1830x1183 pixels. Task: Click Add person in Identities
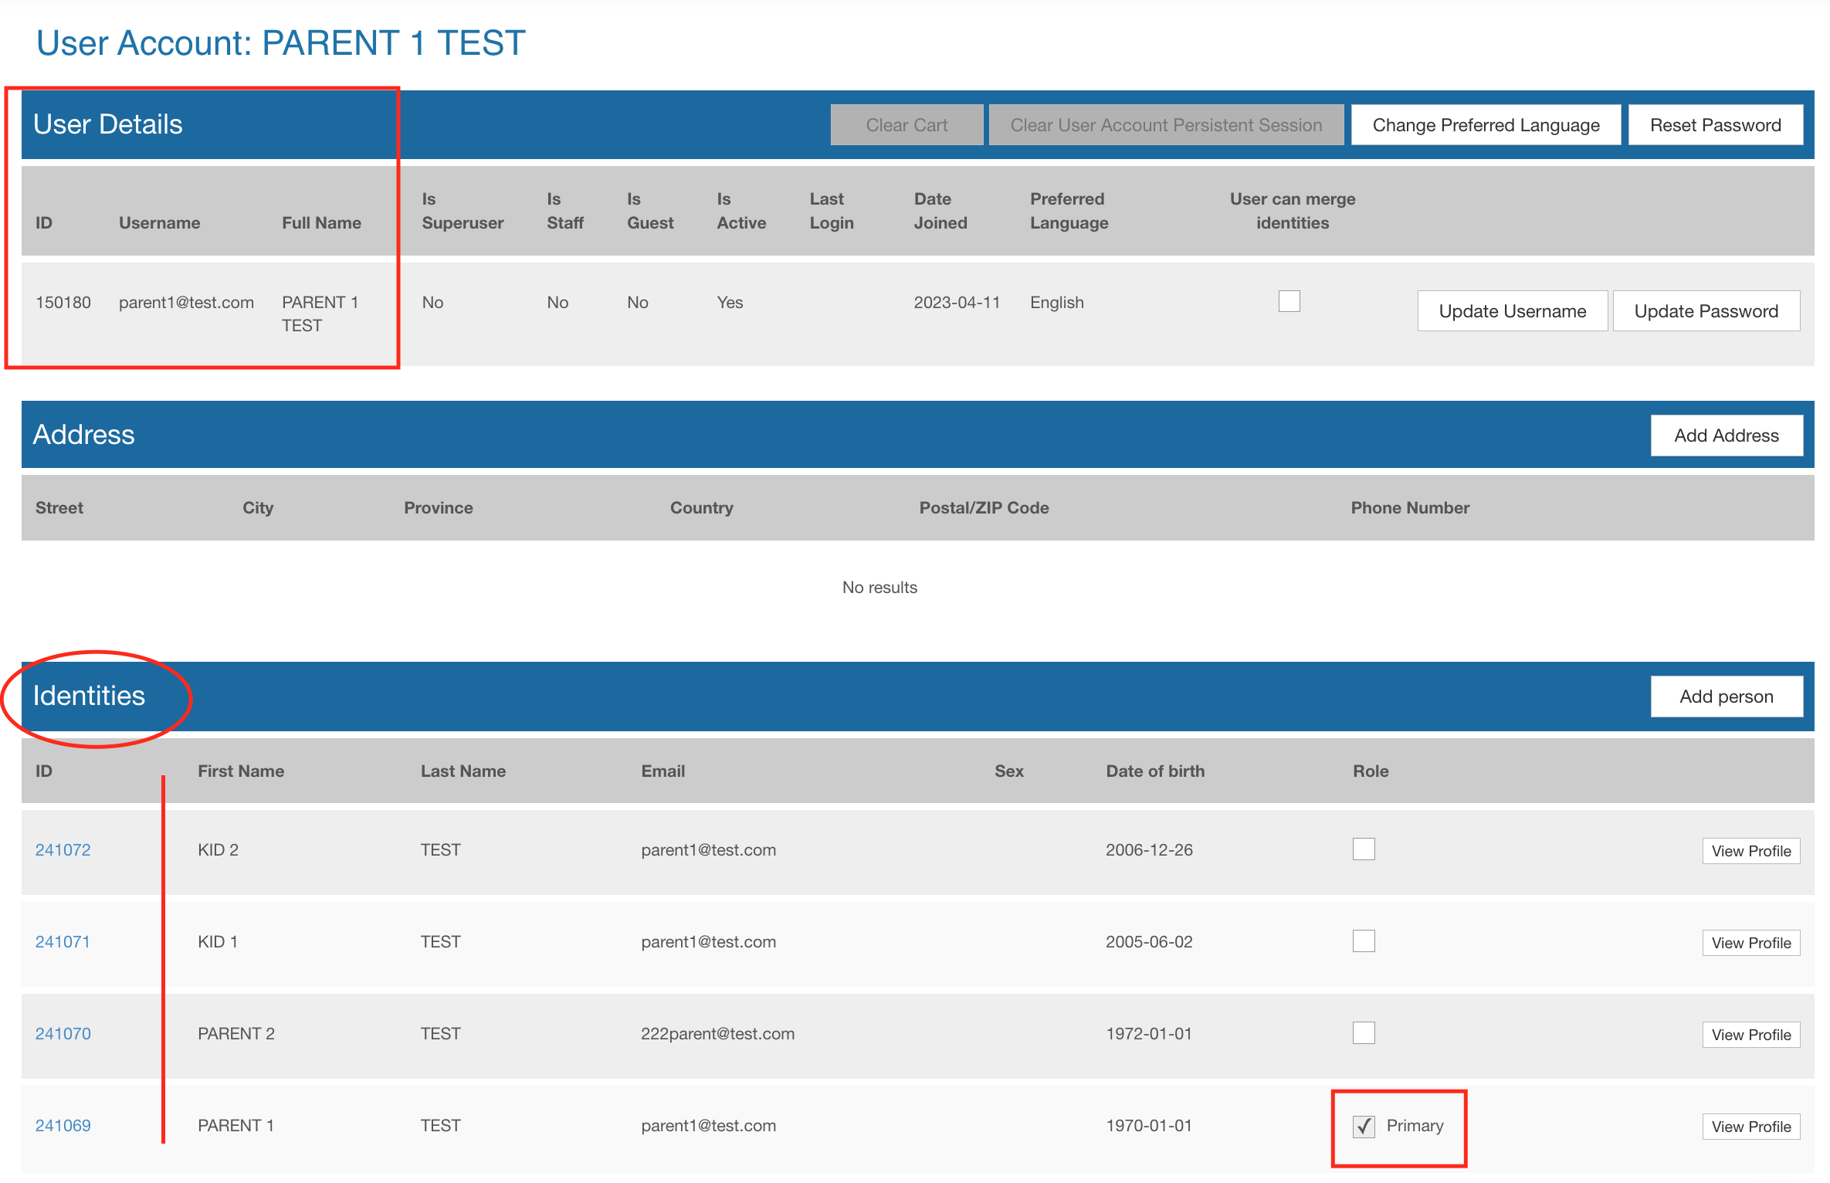(x=1726, y=697)
